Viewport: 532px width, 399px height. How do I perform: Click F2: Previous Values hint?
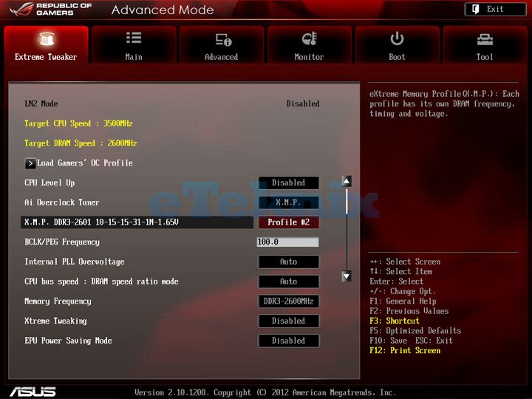click(x=409, y=311)
